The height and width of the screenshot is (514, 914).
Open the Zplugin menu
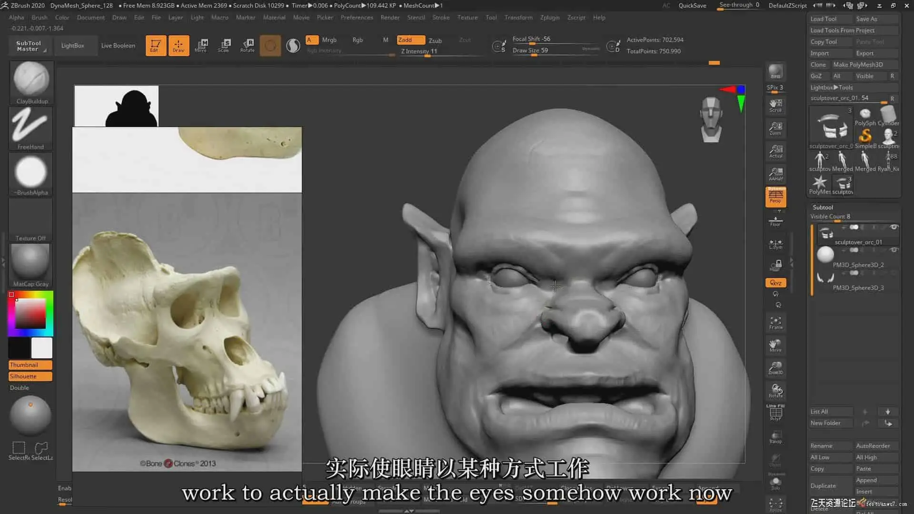pyautogui.click(x=549, y=18)
